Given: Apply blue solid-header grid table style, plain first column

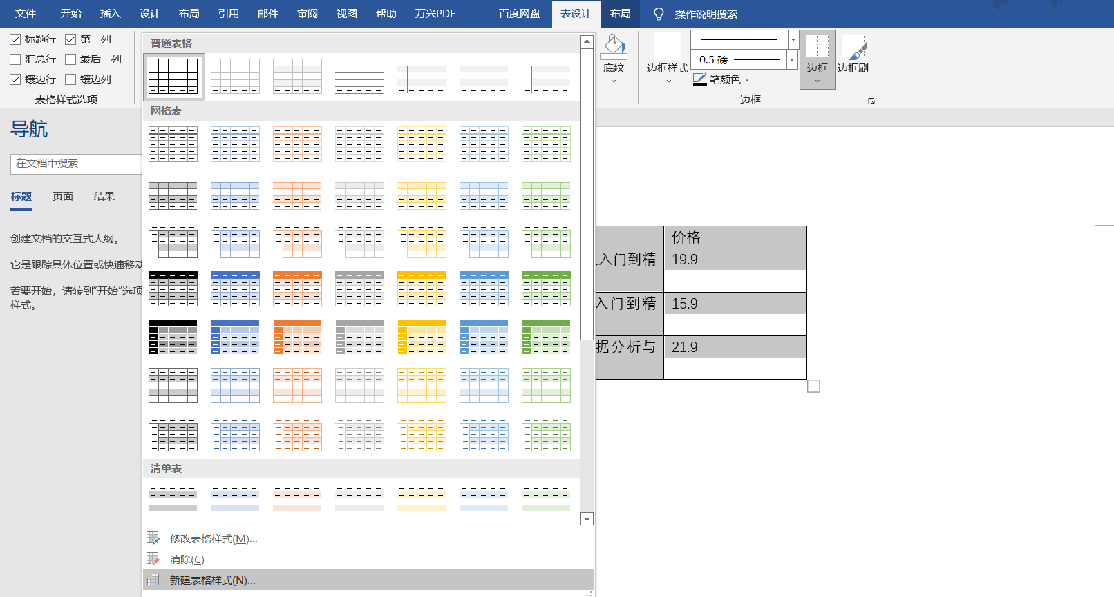Looking at the screenshot, I should click(236, 288).
